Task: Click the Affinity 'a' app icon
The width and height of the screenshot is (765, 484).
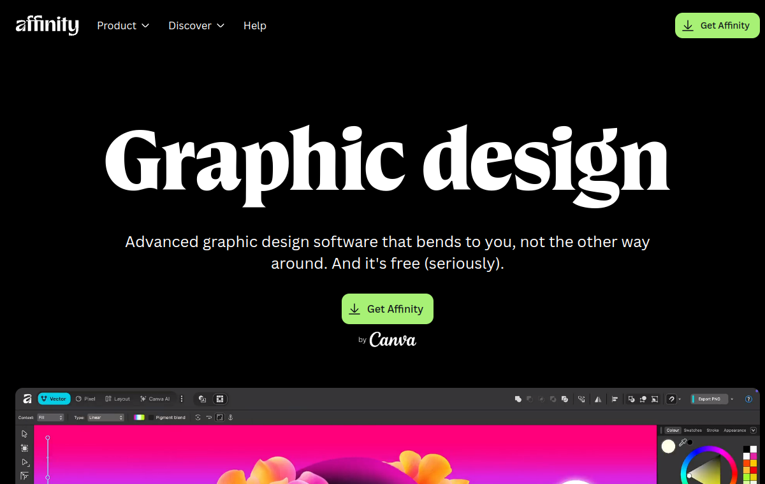Action: click(27, 399)
